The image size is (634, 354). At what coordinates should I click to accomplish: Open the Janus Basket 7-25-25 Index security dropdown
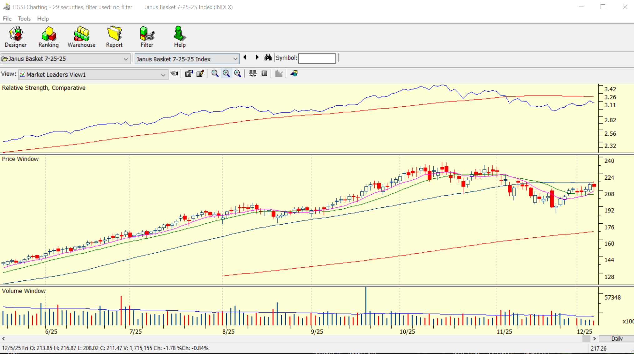(235, 59)
